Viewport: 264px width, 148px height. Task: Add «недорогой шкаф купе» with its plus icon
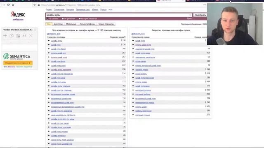tap(133, 49)
